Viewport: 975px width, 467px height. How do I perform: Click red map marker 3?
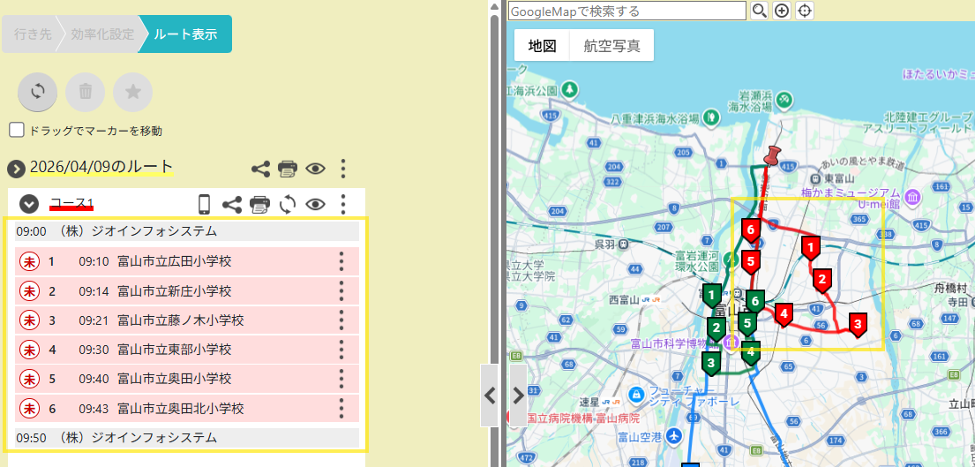(859, 325)
